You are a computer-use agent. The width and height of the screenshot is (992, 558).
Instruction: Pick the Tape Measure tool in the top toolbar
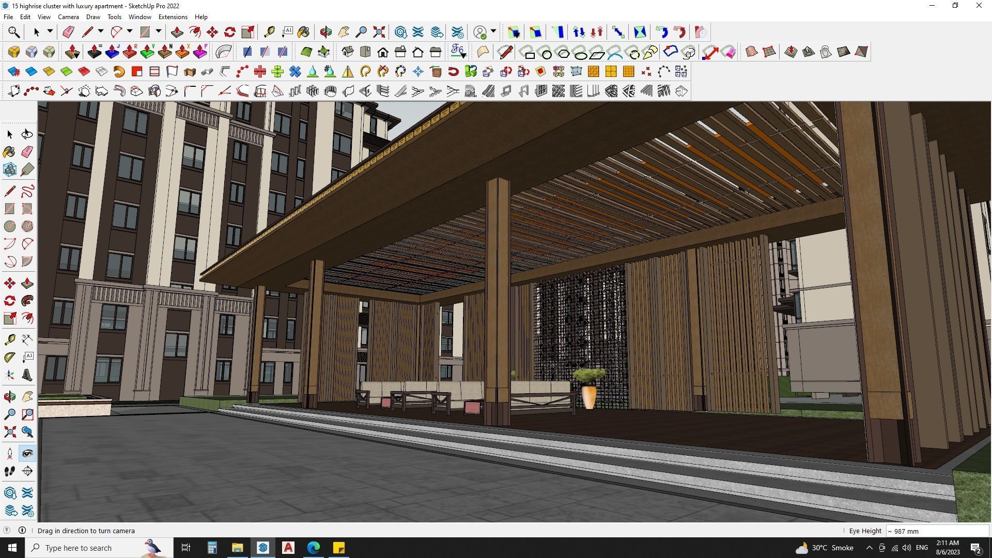coord(269,32)
